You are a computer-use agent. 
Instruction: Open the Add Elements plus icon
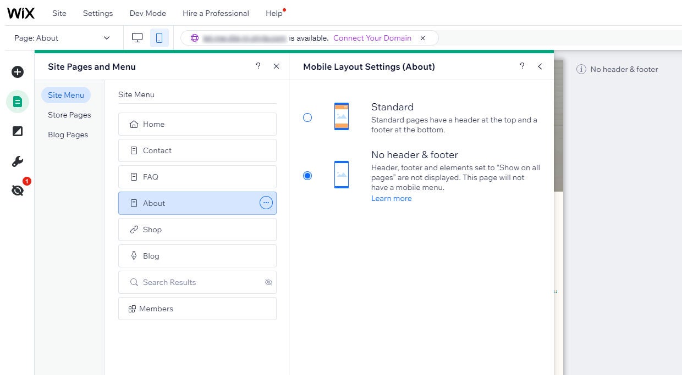pyautogui.click(x=18, y=72)
